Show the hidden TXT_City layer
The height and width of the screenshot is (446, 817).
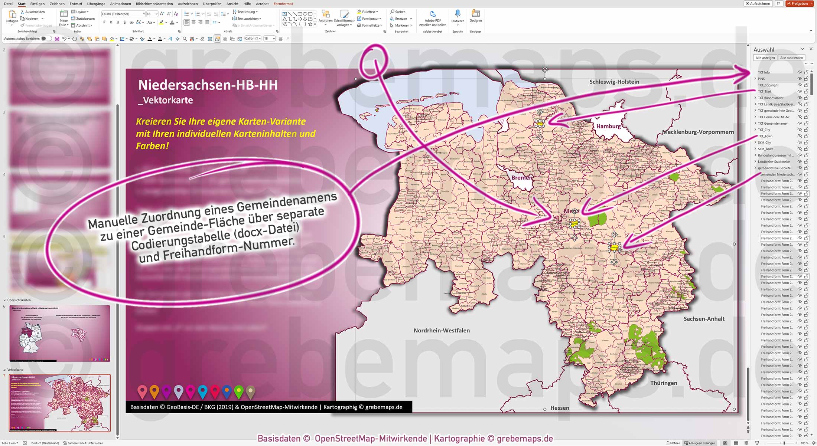(x=799, y=129)
